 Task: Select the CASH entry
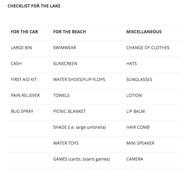coord(16,63)
